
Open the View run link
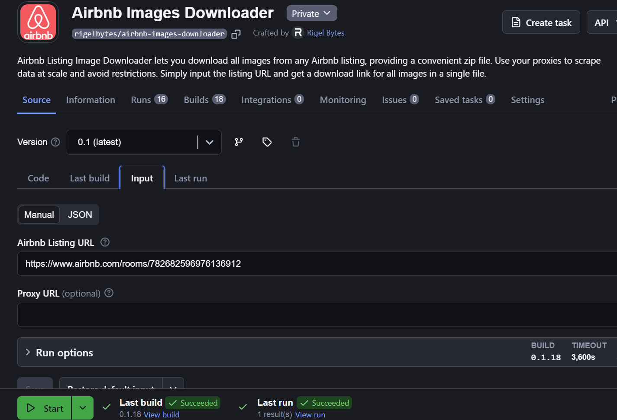(310, 415)
